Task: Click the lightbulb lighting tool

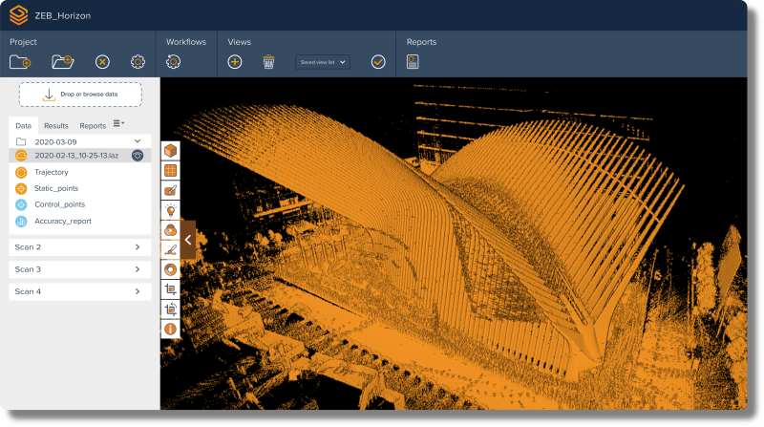Action: [170, 210]
